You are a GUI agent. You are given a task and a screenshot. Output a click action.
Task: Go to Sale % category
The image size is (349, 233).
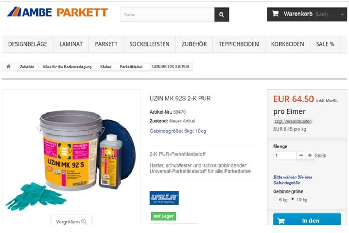pos(325,44)
